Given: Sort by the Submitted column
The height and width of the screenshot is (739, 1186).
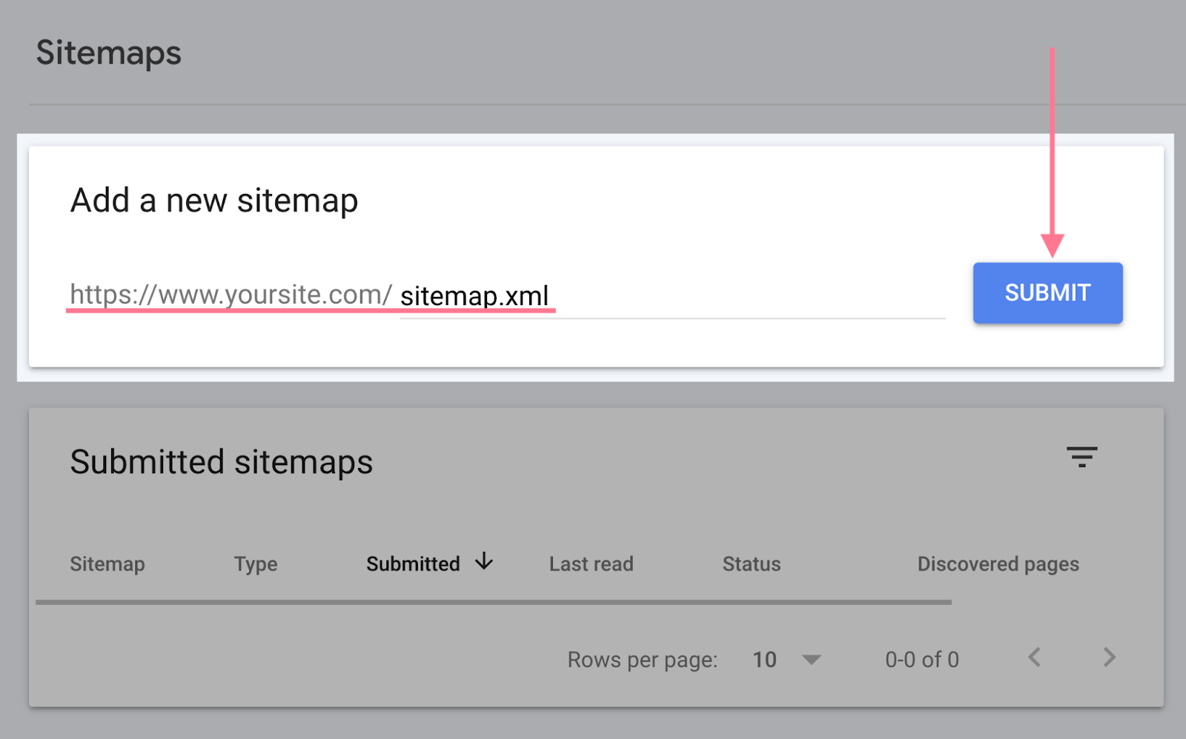Looking at the screenshot, I should coord(413,564).
